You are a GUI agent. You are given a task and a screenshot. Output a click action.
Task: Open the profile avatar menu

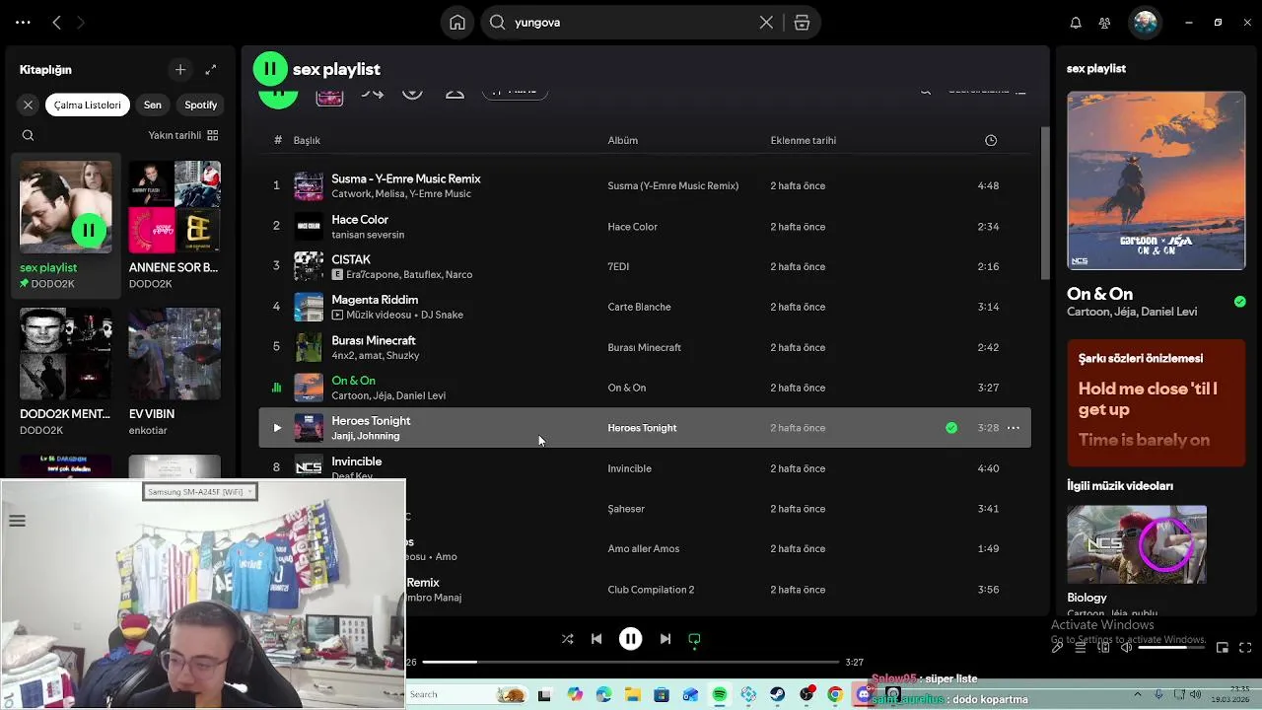pyautogui.click(x=1145, y=23)
